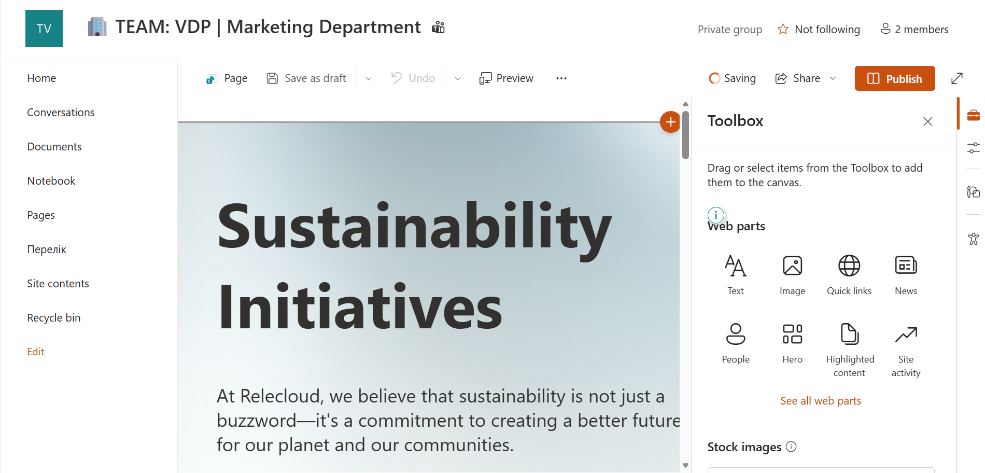Viewport: 985px width, 473px height.
Task: Open the Undo dropdown arrow
Action: pos(458,79)
